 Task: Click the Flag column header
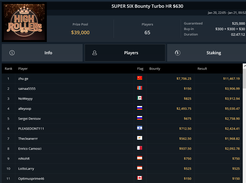tap(140, 68)
